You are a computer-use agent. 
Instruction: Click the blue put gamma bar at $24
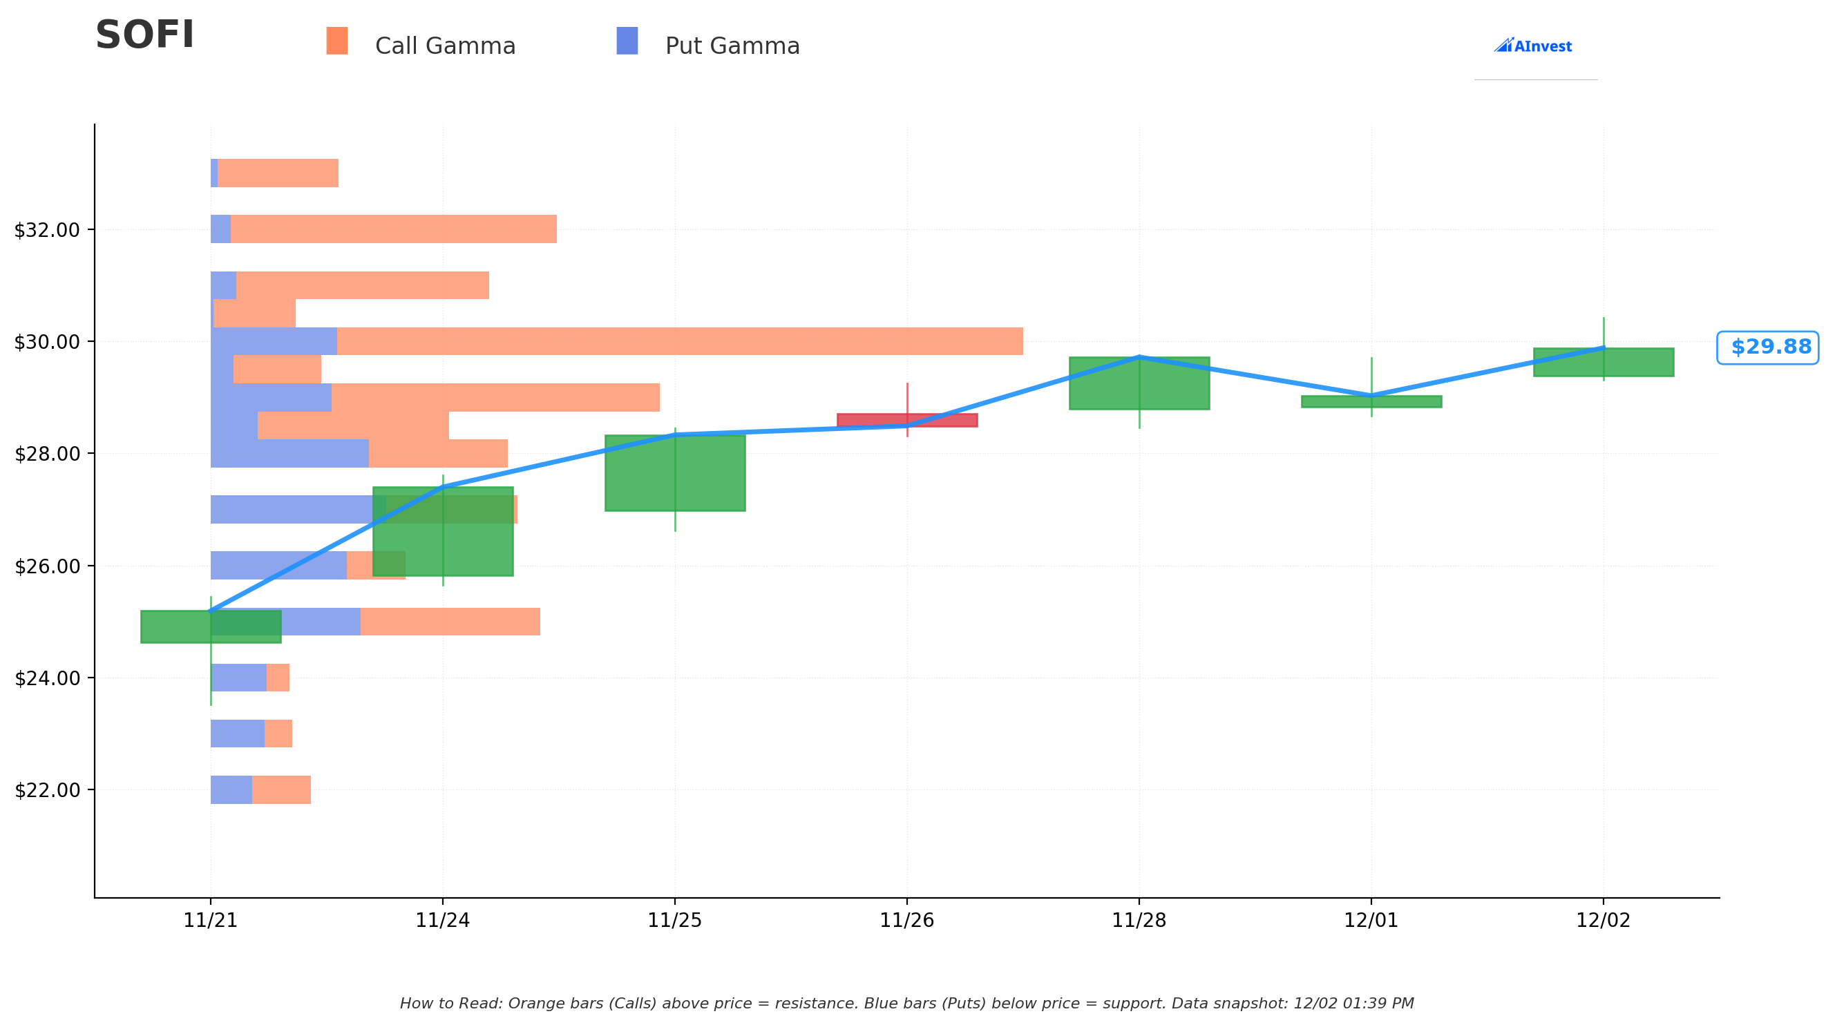click(238, 678)
